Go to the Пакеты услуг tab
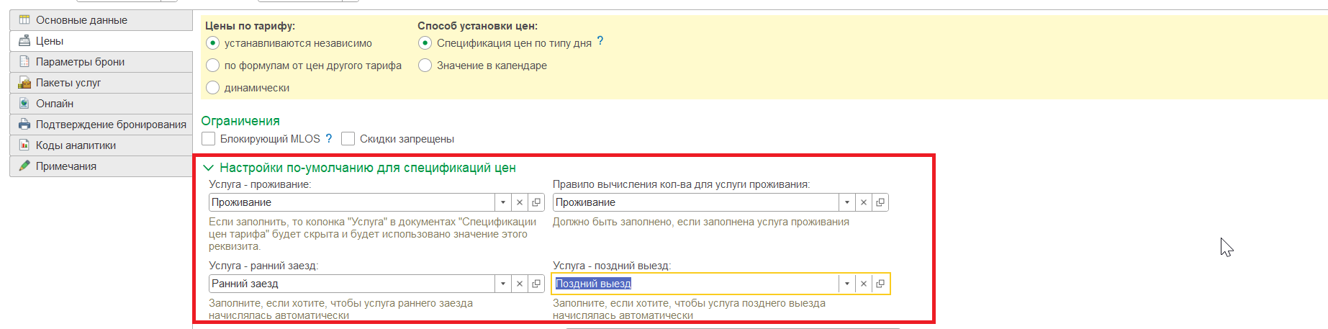This screenshot has width=1328, height=329. pos(101,83)
